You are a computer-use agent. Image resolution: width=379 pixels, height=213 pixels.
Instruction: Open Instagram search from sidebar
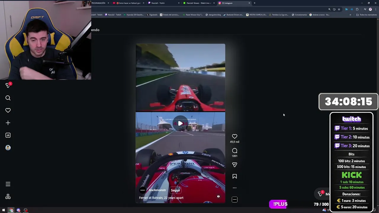pyautogui.click(x=8, y=98)
